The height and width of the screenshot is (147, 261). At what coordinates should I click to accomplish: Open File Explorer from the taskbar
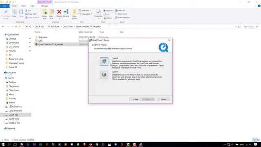click(22, 144)
